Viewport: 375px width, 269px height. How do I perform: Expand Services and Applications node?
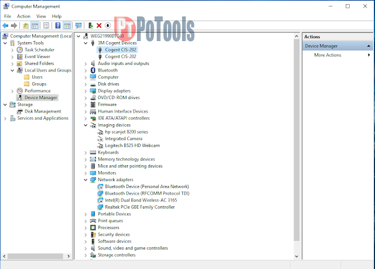5,118
